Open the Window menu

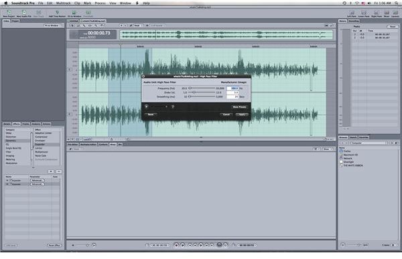click(x=125, y=3)
